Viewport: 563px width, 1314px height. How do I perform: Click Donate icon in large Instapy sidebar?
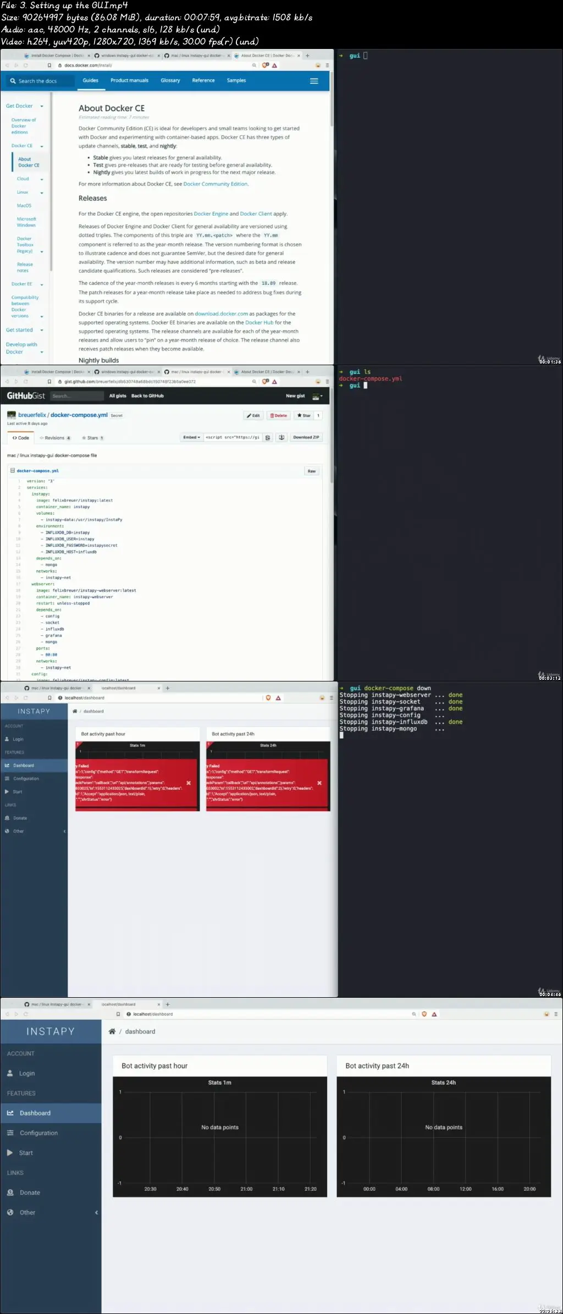10,1192
